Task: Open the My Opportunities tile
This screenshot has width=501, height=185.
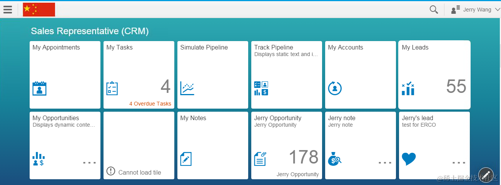Action: (65, 145)
